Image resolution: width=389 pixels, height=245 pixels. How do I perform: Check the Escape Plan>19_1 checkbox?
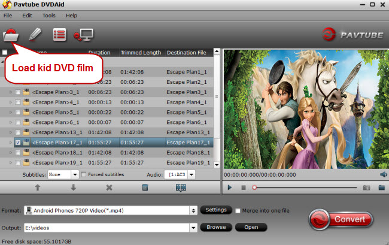pyautogui.click(x=18, y=163)
